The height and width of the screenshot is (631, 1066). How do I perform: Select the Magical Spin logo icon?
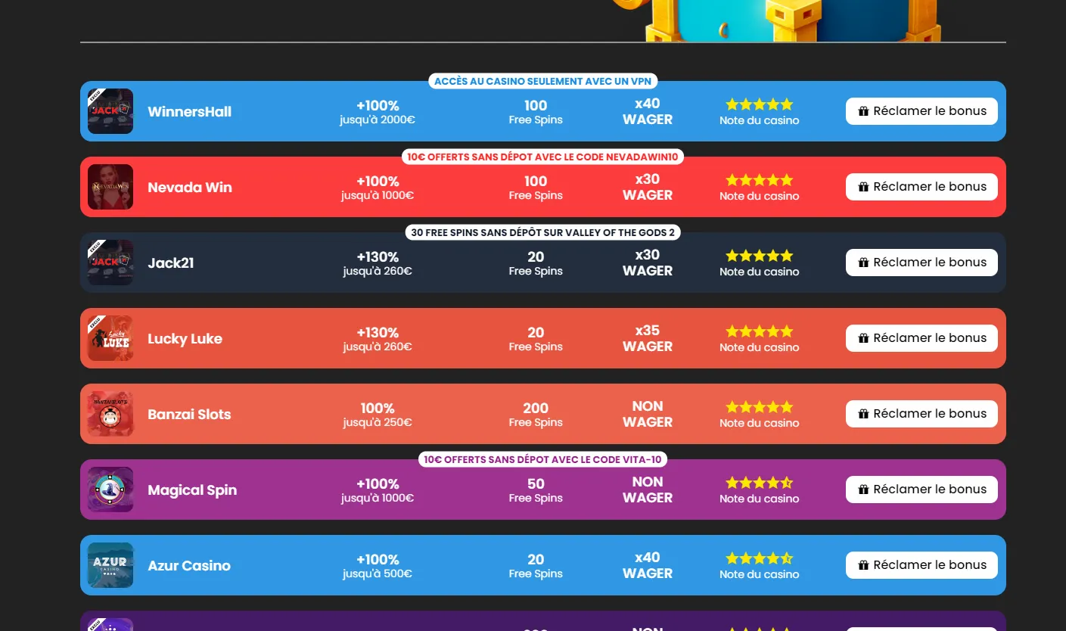(x=110, y=490)
